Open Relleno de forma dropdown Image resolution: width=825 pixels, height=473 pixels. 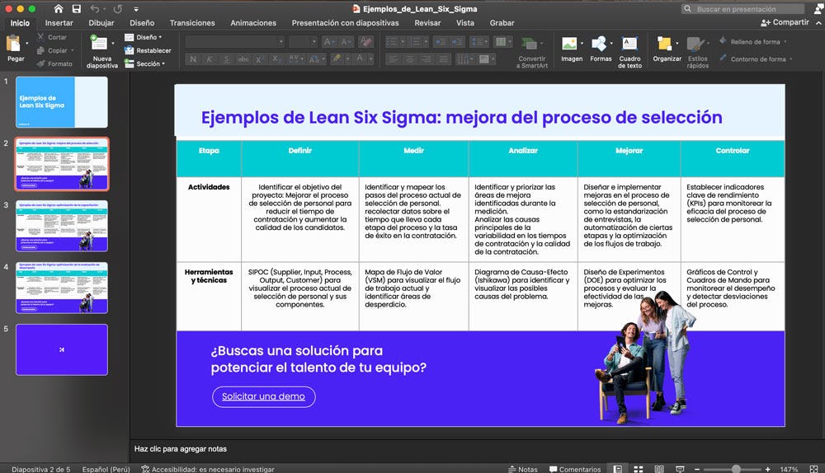tap(753, 41)
